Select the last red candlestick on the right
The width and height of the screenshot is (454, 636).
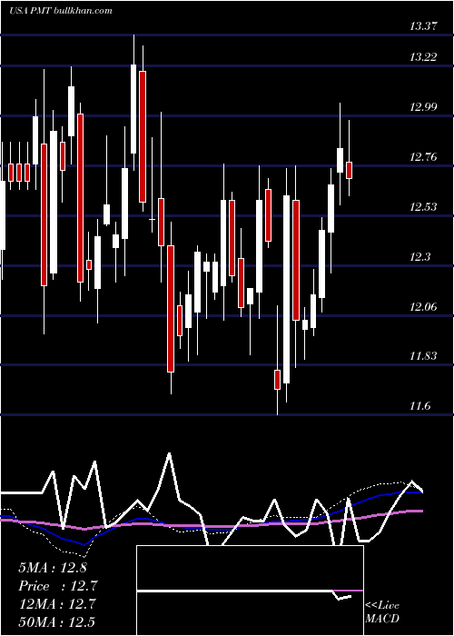(x=349, y=170)
